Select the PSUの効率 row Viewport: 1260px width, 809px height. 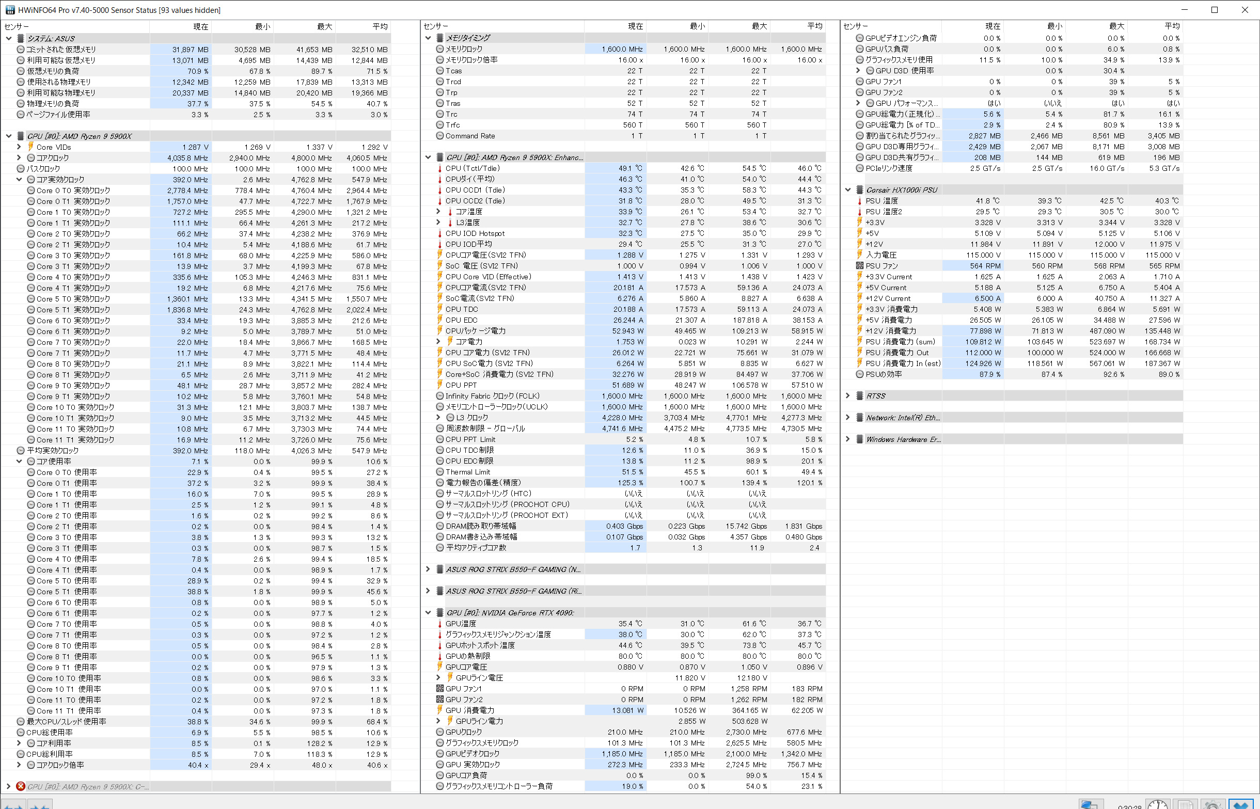pyautogui.click(x=883, y=375)
